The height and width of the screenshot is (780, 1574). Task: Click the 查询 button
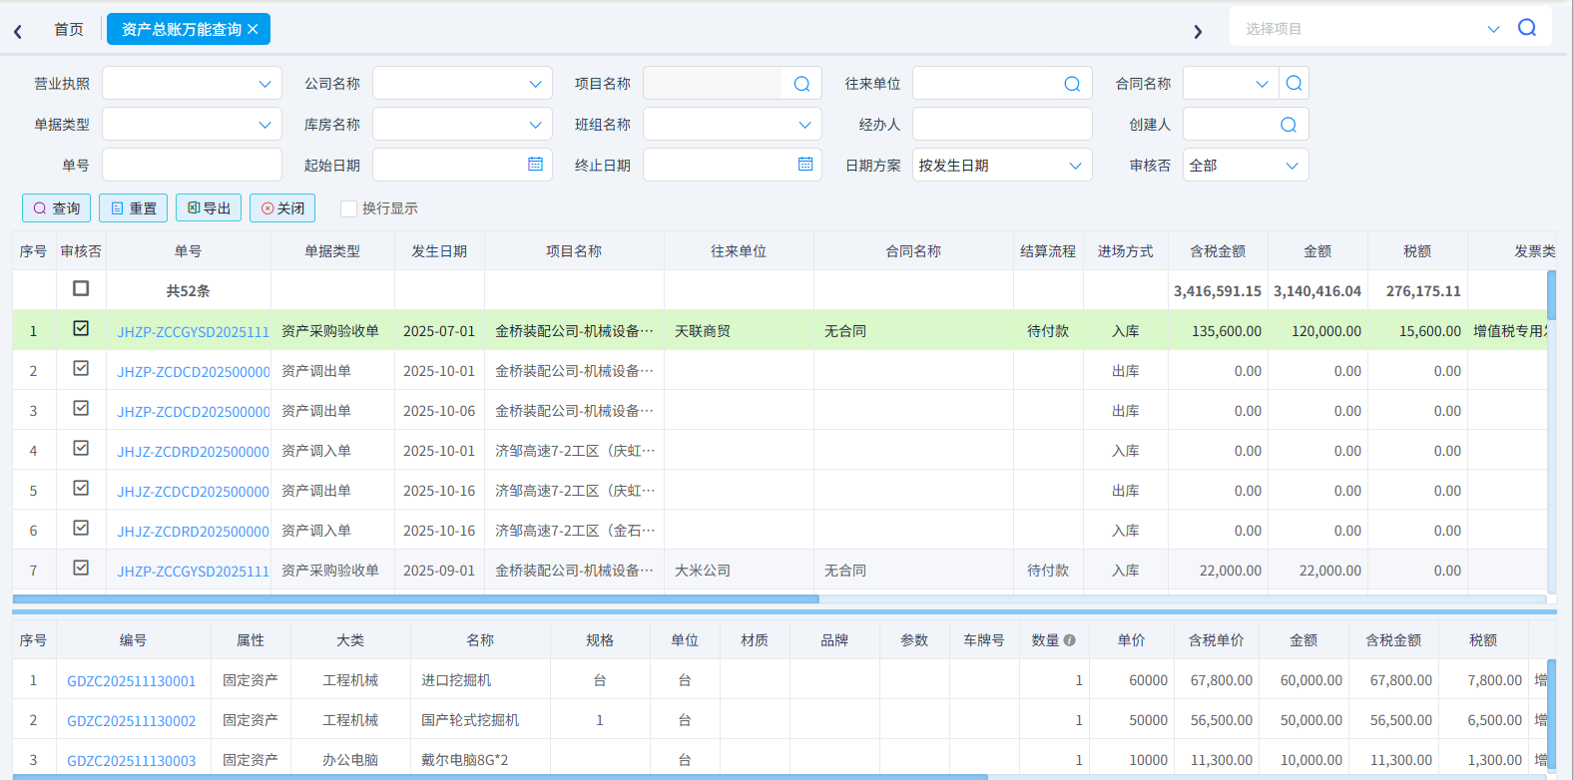57,208
